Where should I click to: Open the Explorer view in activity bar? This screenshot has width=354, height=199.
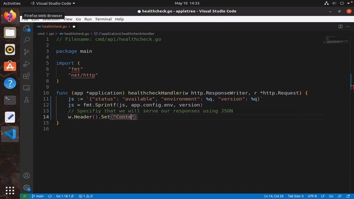[27, 28]
